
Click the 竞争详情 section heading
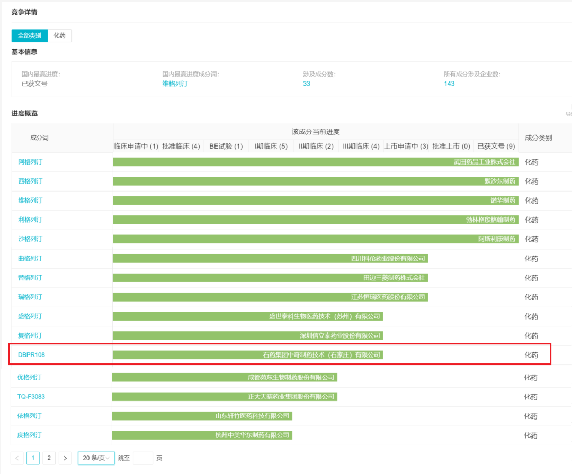pos(24,12)
